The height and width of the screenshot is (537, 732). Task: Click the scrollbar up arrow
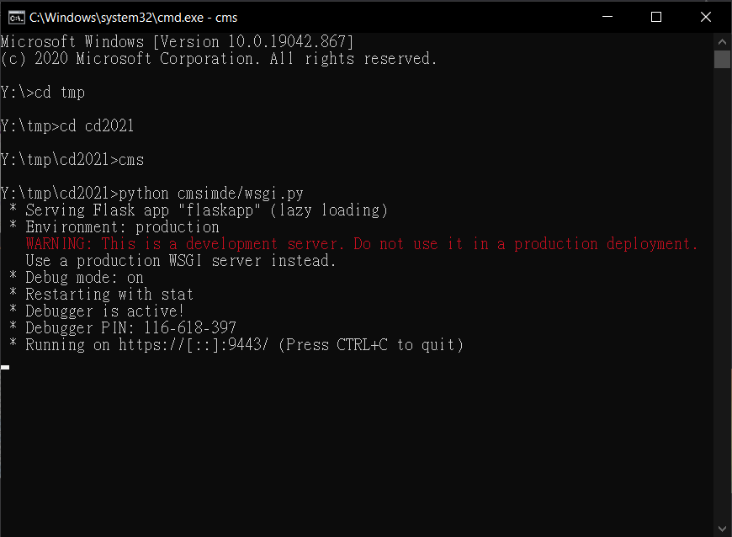722,42
